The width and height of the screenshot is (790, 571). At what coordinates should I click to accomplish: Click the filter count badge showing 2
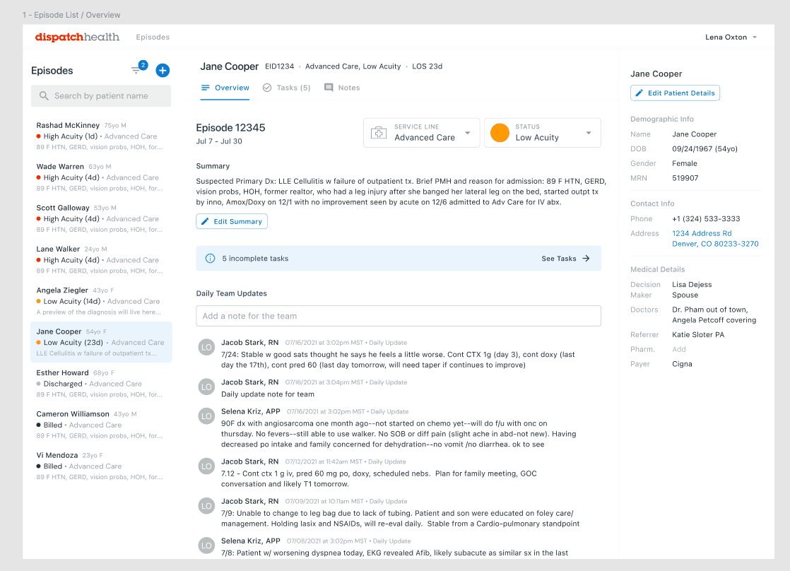[x=143, y=65]
